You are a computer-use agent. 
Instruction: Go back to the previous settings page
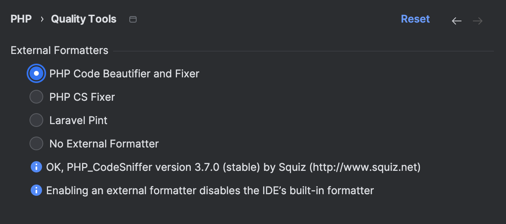tap(456, 21)
